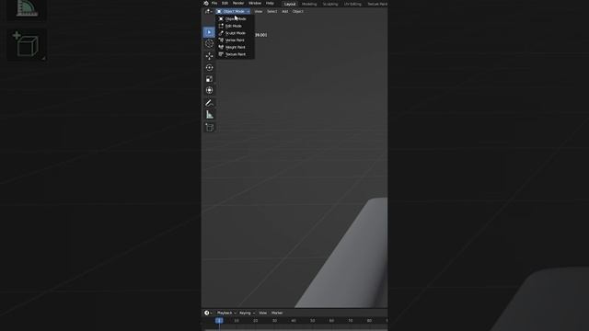Open the Help menu
Screen dimensions: 589x331
pyautogui.click(x=270, y=4)
